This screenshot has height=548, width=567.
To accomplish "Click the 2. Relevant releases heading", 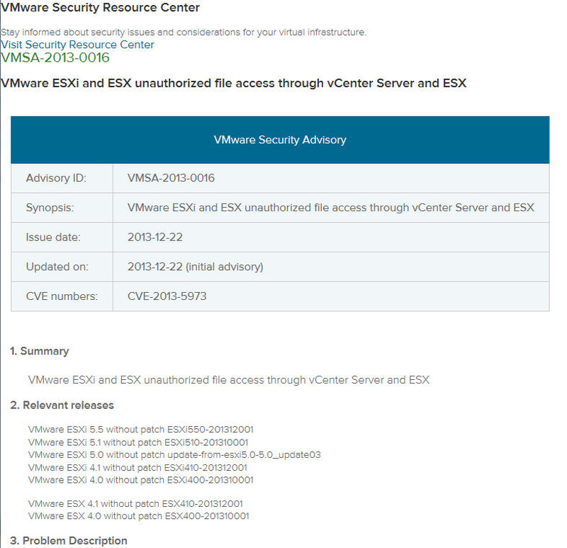I will tap(62, 406).
